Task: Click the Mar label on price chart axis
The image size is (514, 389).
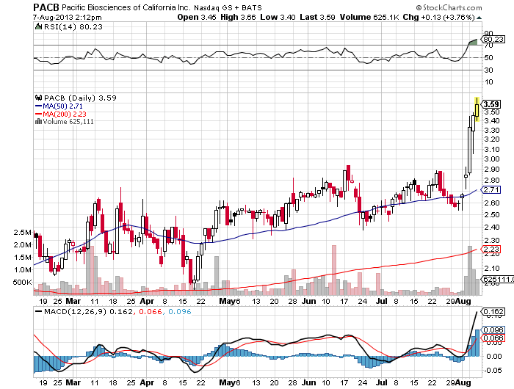Action: [73, 301]
